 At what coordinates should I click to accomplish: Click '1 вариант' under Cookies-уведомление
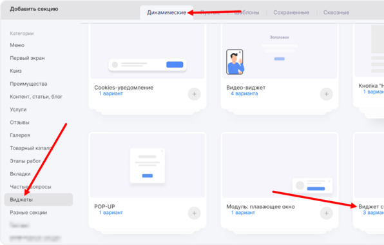111,93
